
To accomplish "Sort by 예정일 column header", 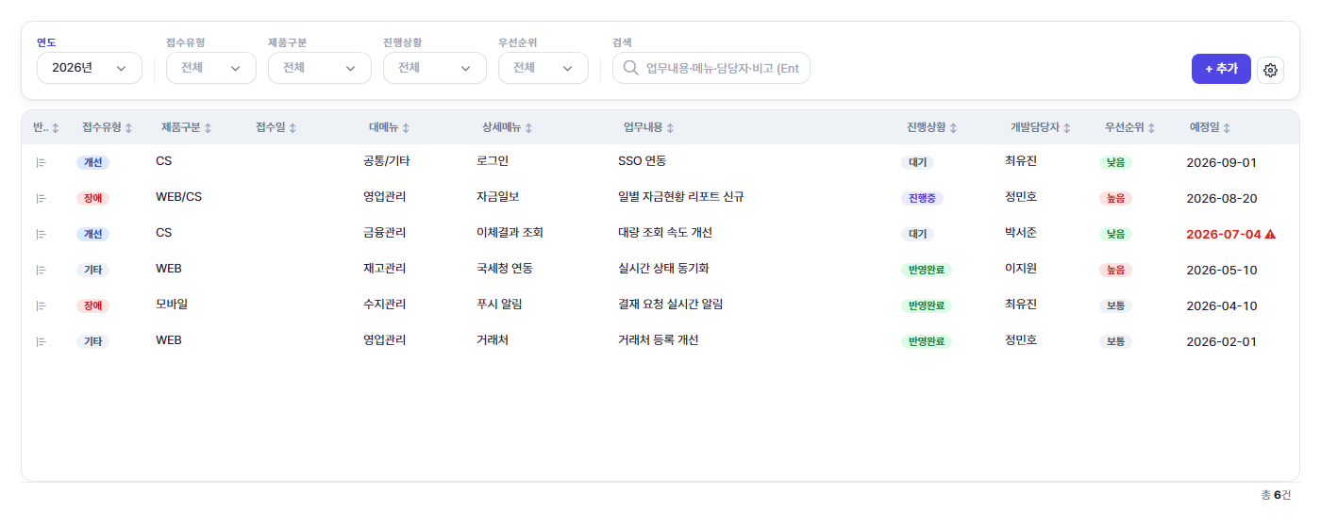I will 1210,127.
